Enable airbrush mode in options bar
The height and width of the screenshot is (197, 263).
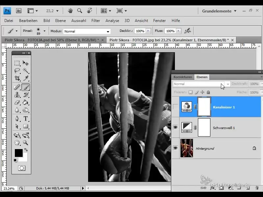[187, 31]
